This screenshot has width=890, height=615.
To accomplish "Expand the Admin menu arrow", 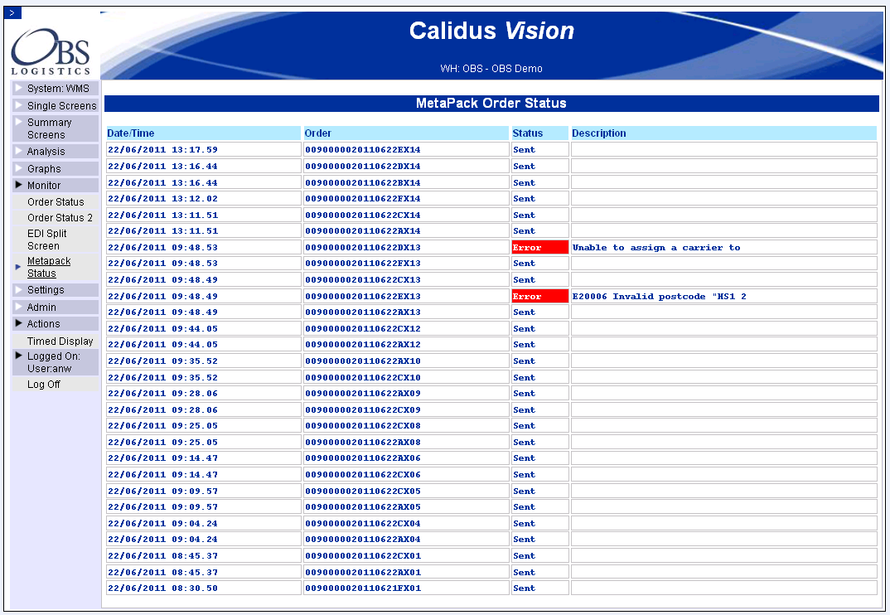I will tap(19, 307).
